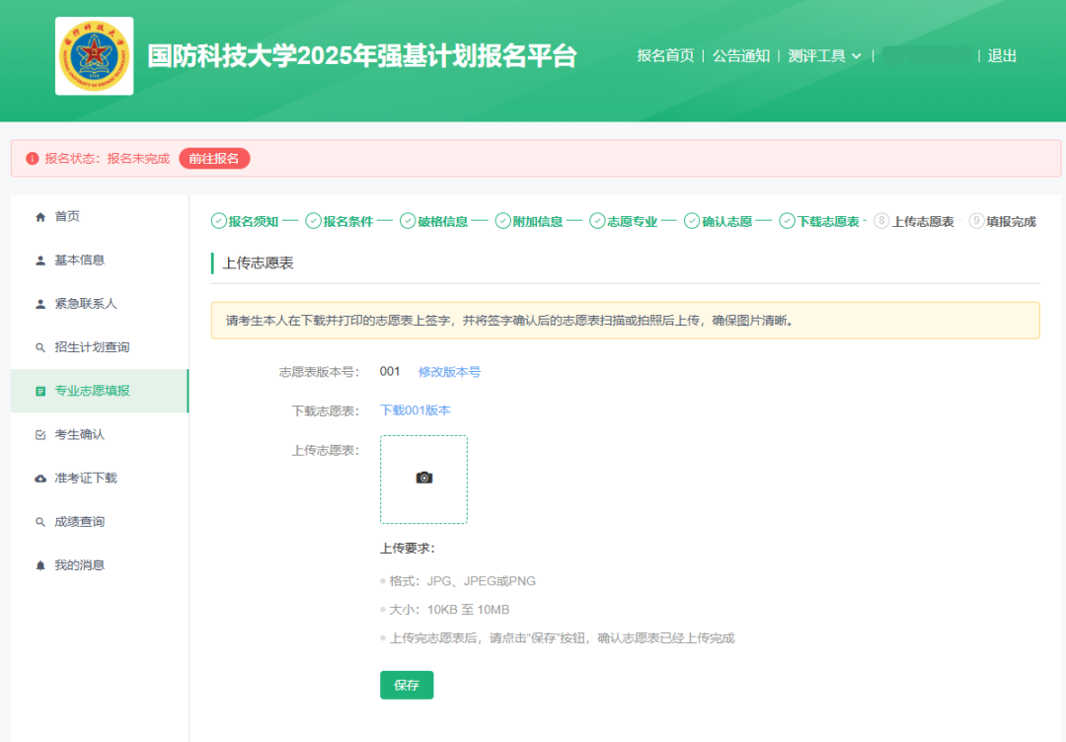Go to the 填报完成 step label
Viewport: 1066px width, 742px height.
click(1012, 221)
